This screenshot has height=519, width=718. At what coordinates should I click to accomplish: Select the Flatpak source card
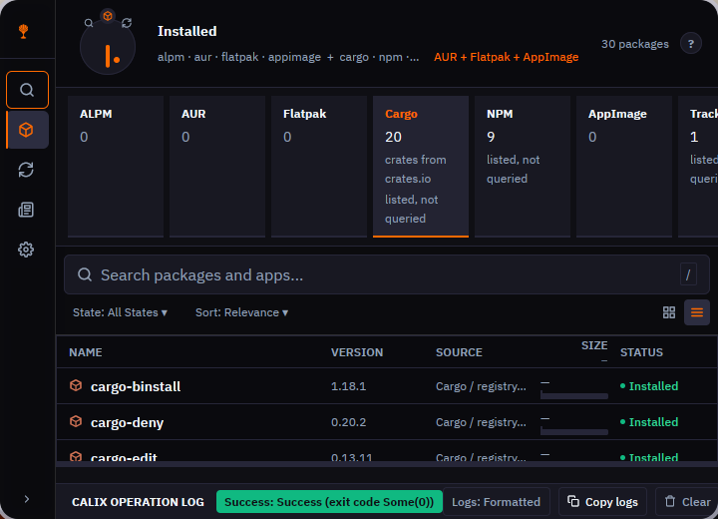pos(319,167)
